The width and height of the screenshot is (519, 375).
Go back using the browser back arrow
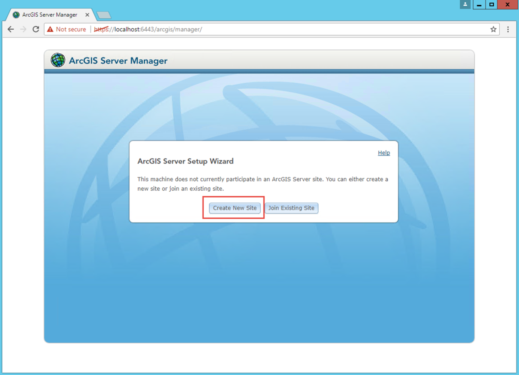click(x=11, y=29)
